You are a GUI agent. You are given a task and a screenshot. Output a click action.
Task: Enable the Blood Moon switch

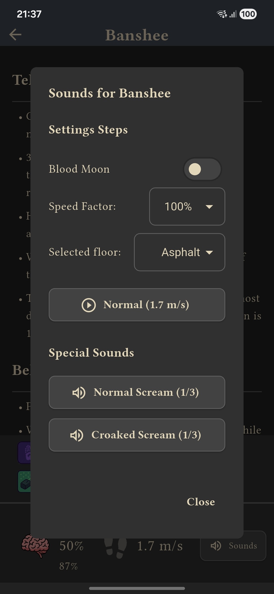coord(202,169)
